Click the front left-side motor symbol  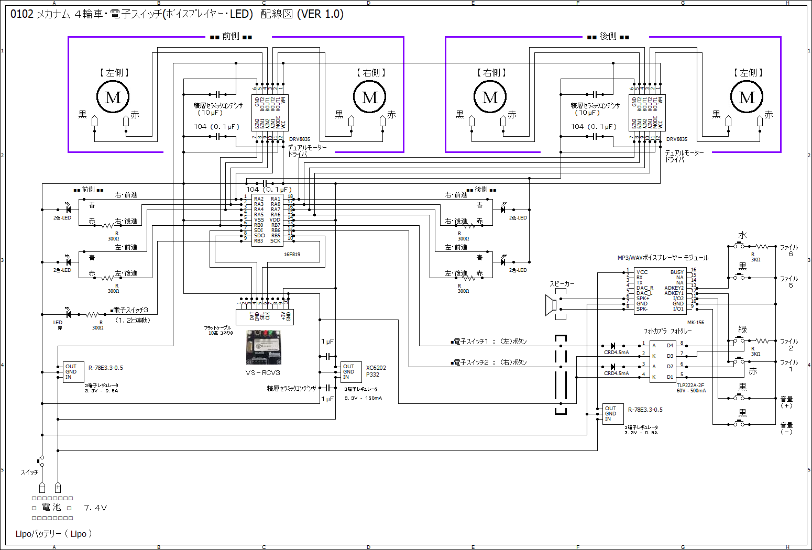113,97
